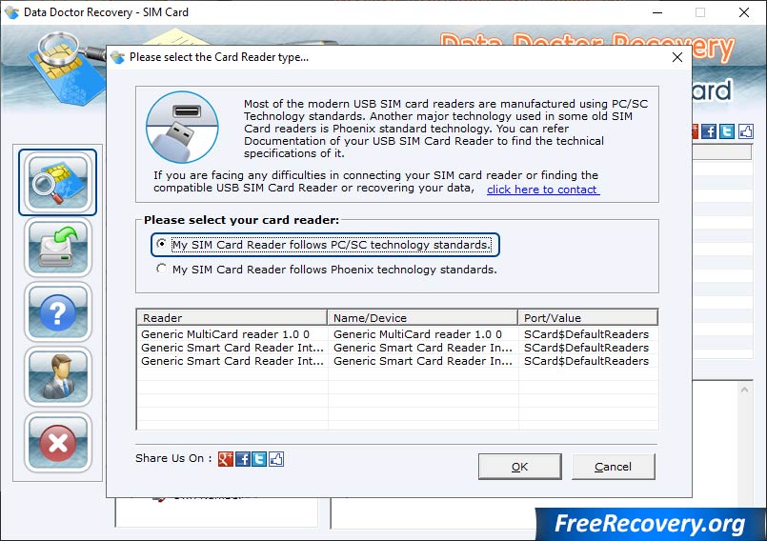Open the Help question mark sidebar icon
767x541 pixels.
pyautogui.click(x=58, y=312)
